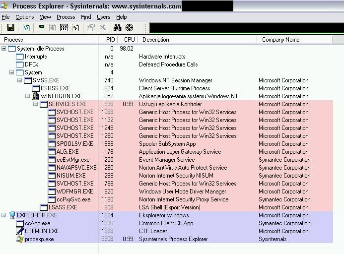Click the PID value 1248
344x254 pixels.
coord(107,128)
